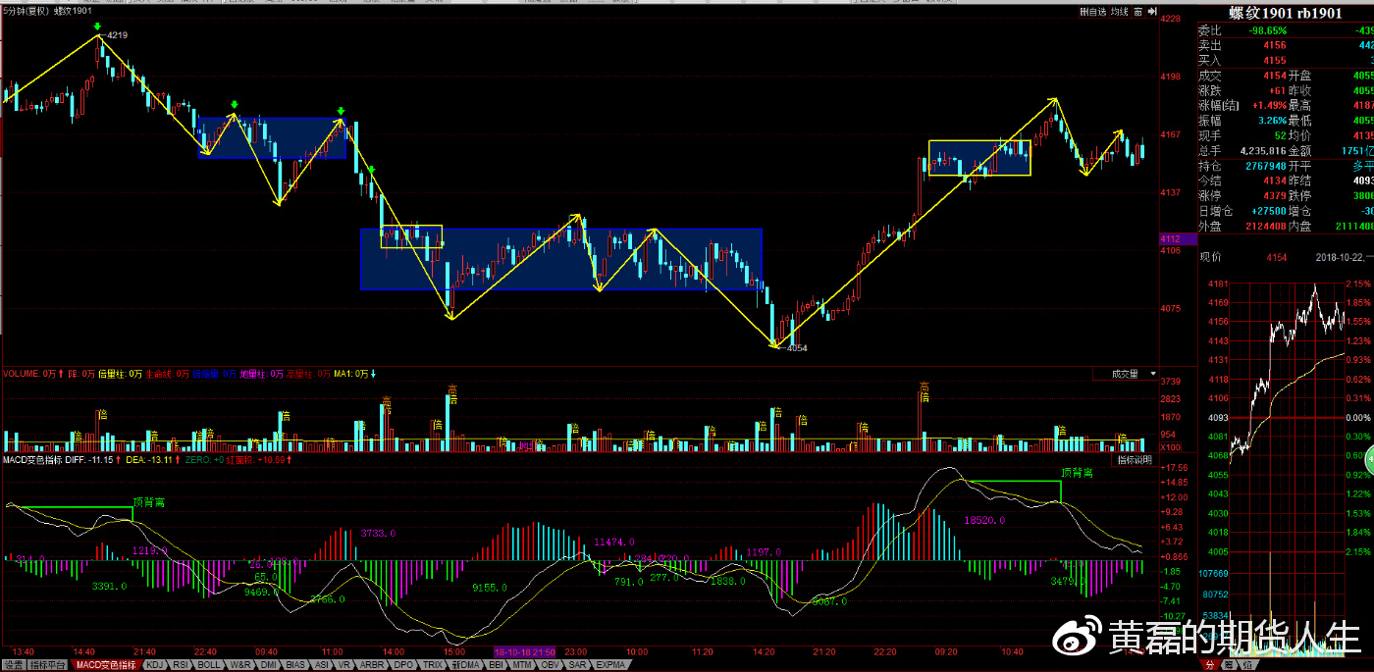Image resolution: width=1374 pixels, height=672 pixels.
Task: Switch to the VR indicator tab
Action: coord(344,664)
